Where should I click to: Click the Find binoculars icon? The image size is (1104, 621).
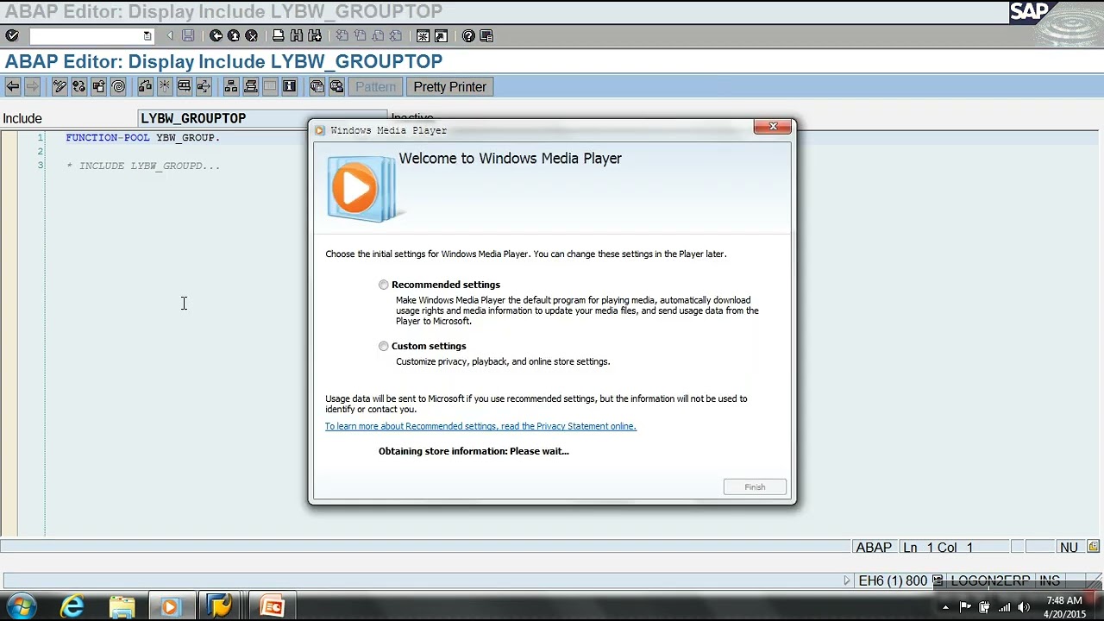(296, 35)
